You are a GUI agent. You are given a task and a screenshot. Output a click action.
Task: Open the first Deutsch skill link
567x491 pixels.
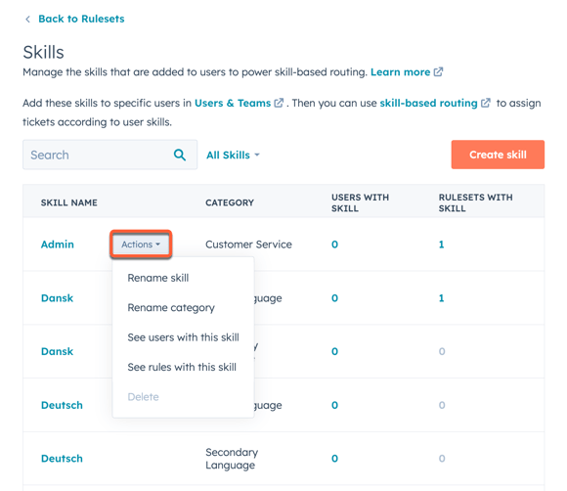(x=62, y=405)
